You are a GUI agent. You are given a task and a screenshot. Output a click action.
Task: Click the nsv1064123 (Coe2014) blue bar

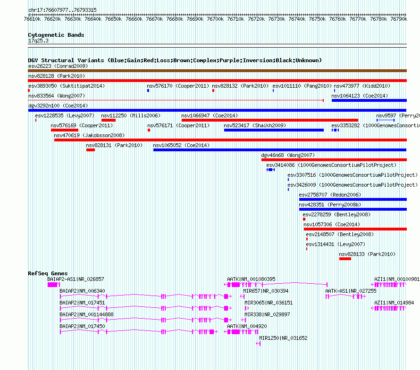(x=369, y=100)
